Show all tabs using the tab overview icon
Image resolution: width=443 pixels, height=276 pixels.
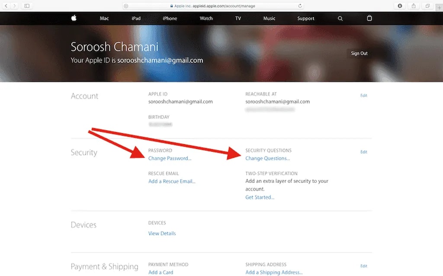(x=427, y=6)
